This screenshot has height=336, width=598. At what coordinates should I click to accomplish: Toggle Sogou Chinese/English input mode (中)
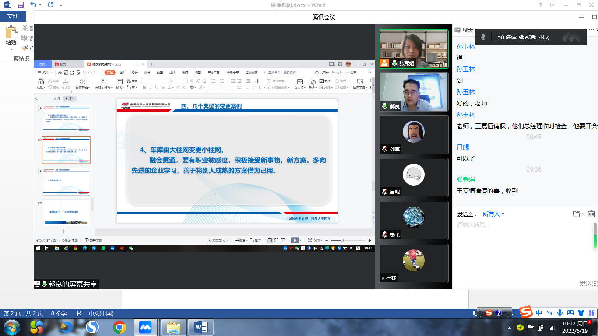click(539, 313)
